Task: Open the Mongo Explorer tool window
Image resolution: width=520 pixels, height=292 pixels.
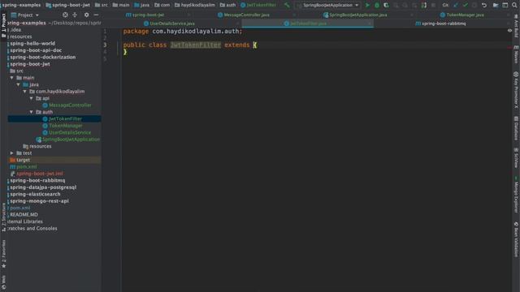Action: (x=516, y=195)
